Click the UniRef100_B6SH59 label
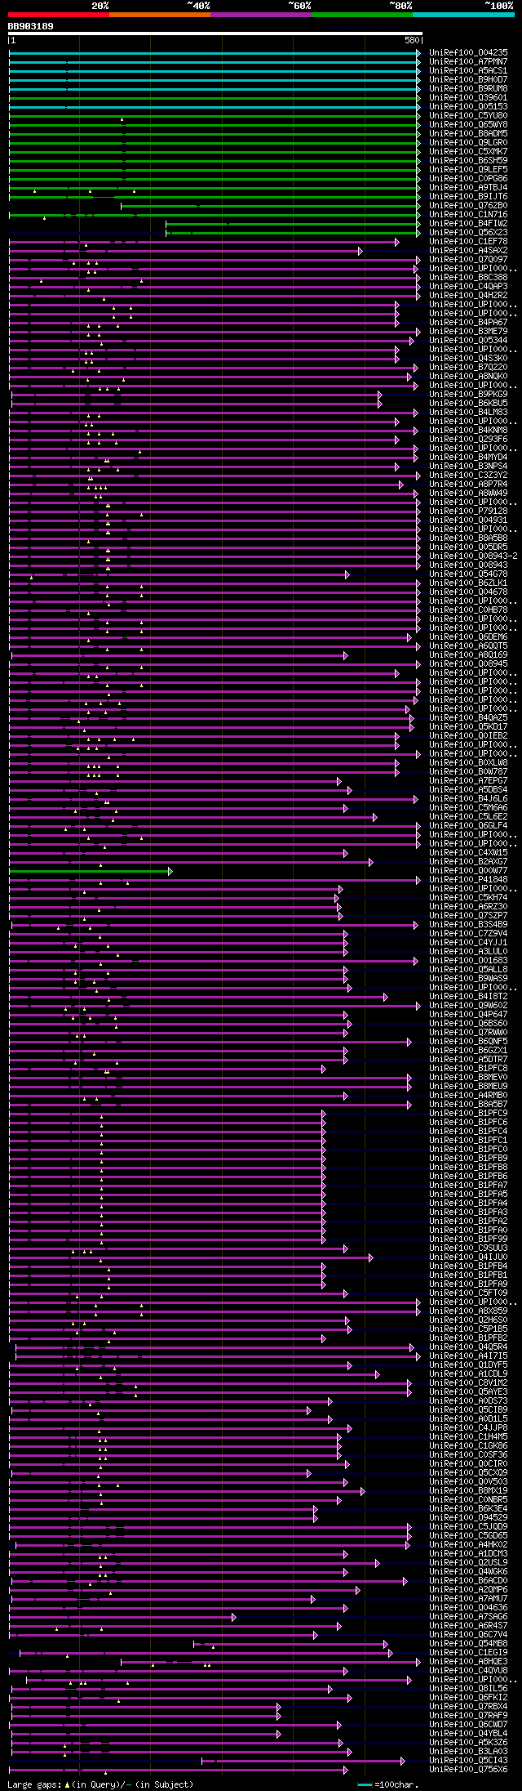Screen dimensions: 522x1791 click(x=468, y=160)
